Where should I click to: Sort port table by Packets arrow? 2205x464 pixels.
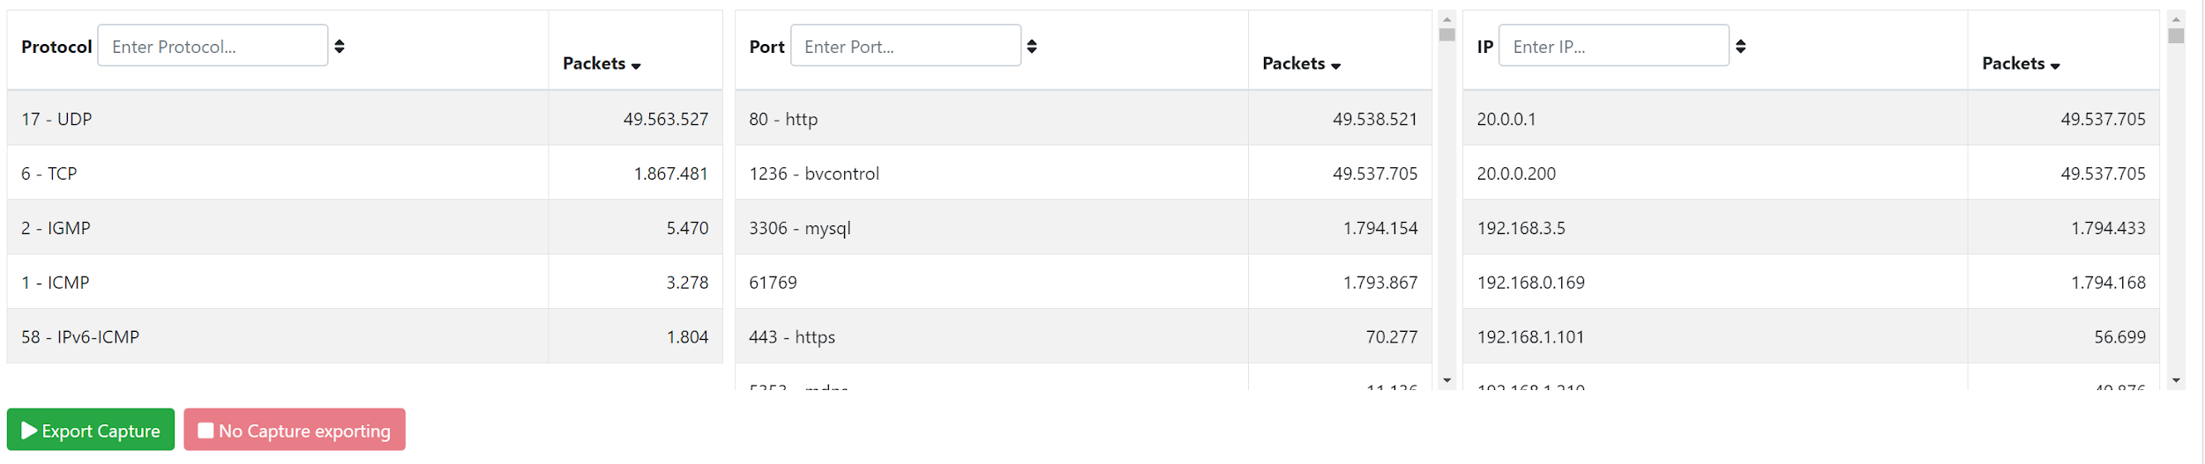tap(1335, 66)
